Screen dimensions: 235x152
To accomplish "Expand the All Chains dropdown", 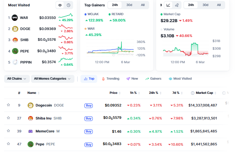I will pos(17,79).
